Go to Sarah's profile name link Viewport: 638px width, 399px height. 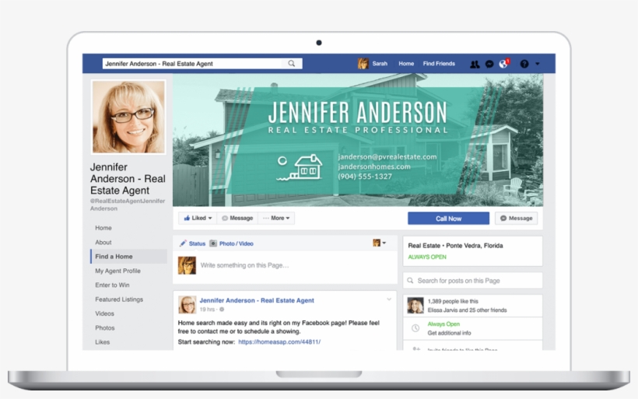click(x=380, y=64)
